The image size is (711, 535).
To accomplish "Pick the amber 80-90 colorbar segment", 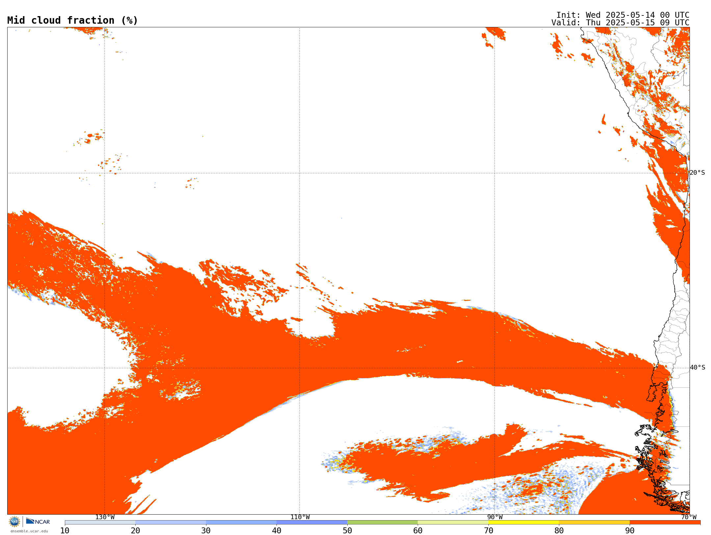I will [594, 522].
